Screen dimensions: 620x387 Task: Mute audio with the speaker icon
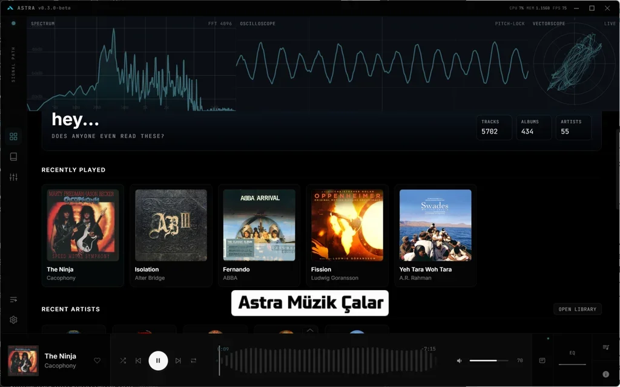tap(459, 361)
